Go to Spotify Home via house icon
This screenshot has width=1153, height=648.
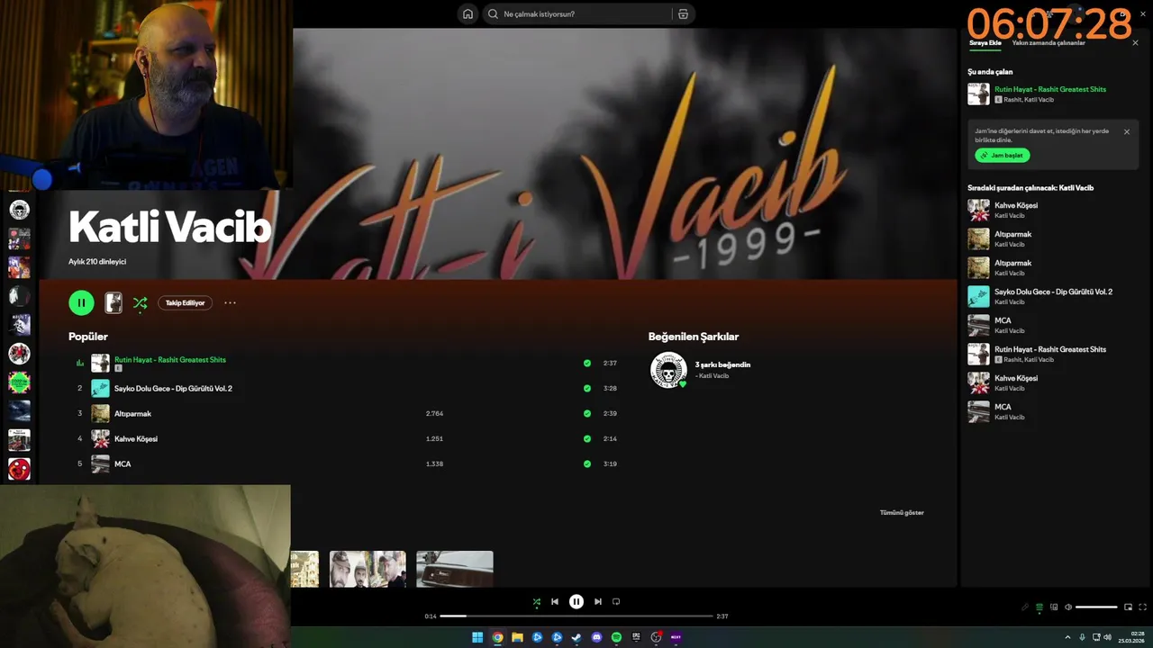(x=468, y=13)
